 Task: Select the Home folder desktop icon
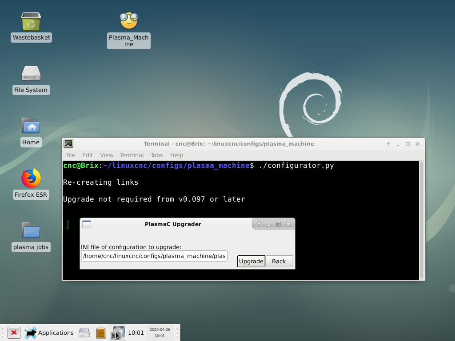[31, 126]
